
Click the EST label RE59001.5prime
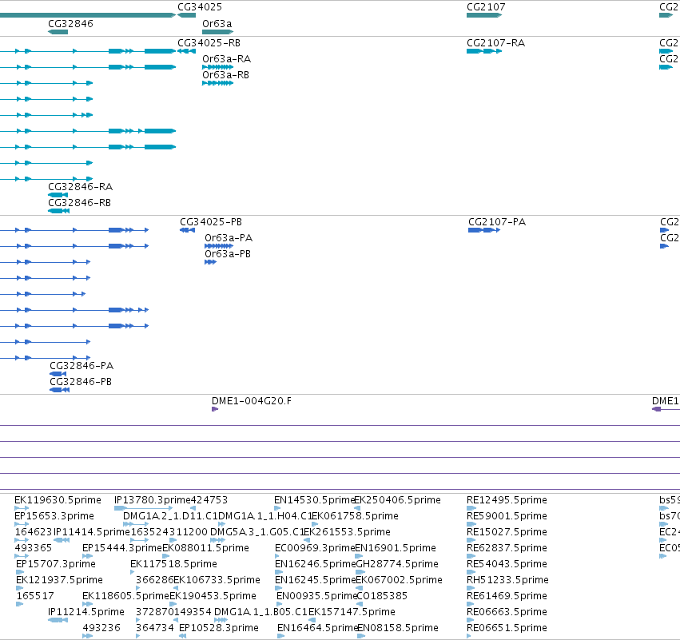click(x=507, y=516)
